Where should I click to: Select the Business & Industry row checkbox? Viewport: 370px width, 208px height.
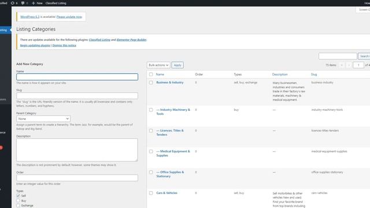pyautogui.click(x=151, y=83)
